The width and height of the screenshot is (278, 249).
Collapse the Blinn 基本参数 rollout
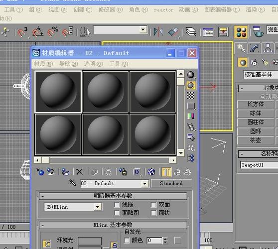[x=113, y=225]
